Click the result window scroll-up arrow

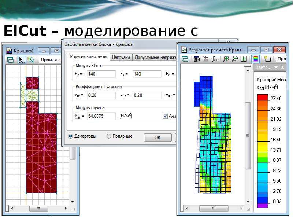248,70
